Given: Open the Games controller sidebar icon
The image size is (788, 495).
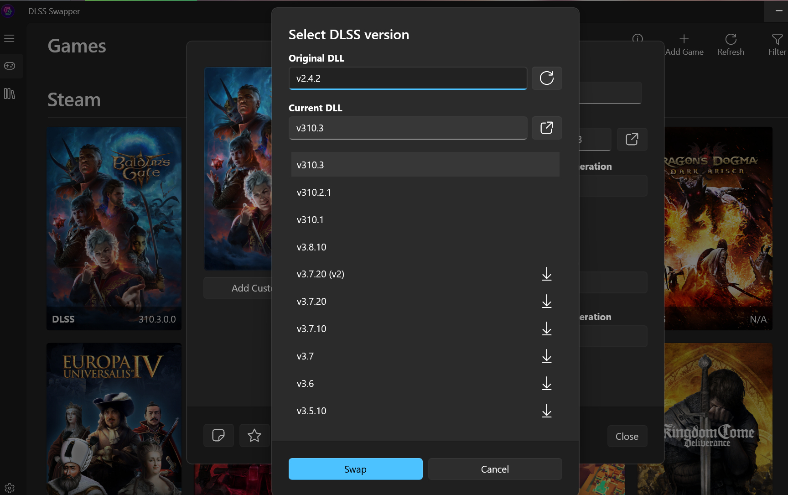Looking at the screenshot, I should pyautogui.click(x=10, y=66).
